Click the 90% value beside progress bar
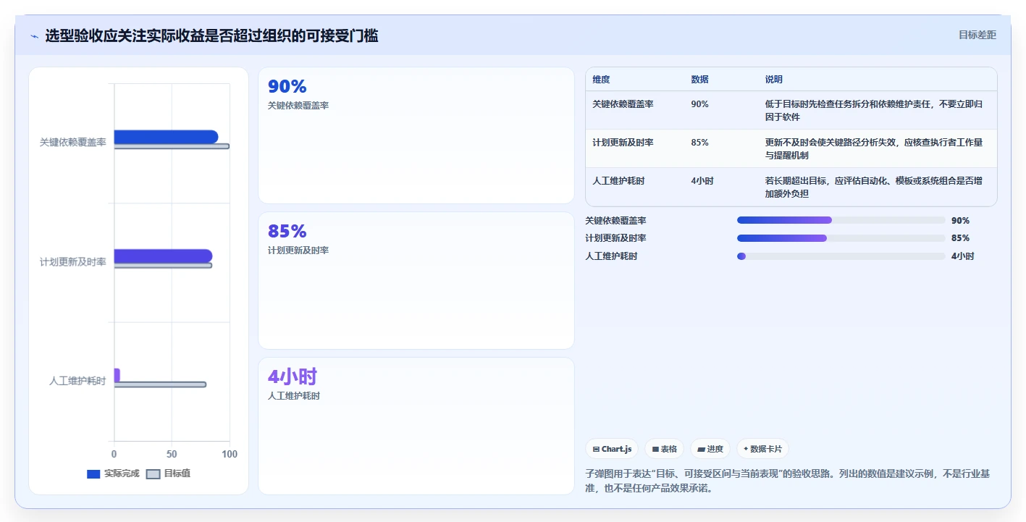Screen dimensions: 1026x522 [x=960, y=221]
